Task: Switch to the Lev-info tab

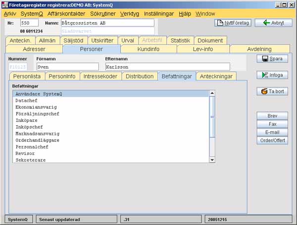Action: [203, 49]
